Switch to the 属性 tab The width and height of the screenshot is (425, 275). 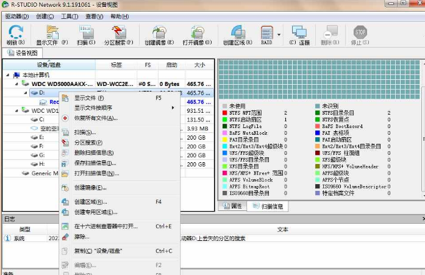point(232,206)
